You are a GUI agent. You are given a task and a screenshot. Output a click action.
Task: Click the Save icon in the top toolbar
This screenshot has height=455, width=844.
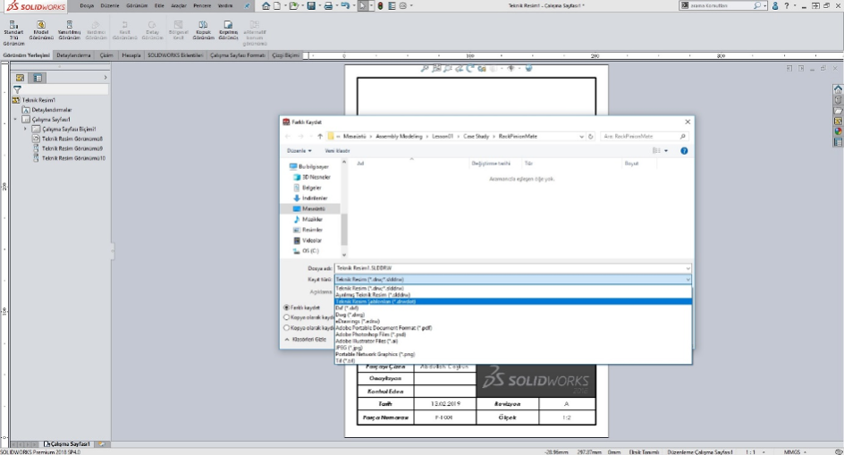point(310,6)
